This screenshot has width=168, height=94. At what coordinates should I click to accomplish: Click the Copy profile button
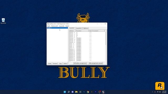[60, 63]
